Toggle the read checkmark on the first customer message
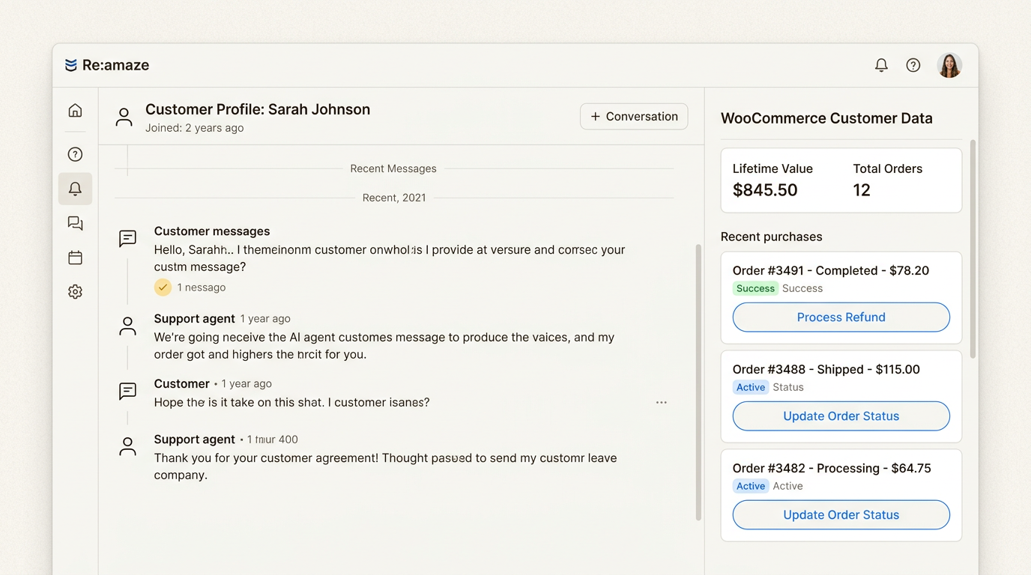Image resolution: width=1031 pixels, height=575 pixels. (163, 287)
